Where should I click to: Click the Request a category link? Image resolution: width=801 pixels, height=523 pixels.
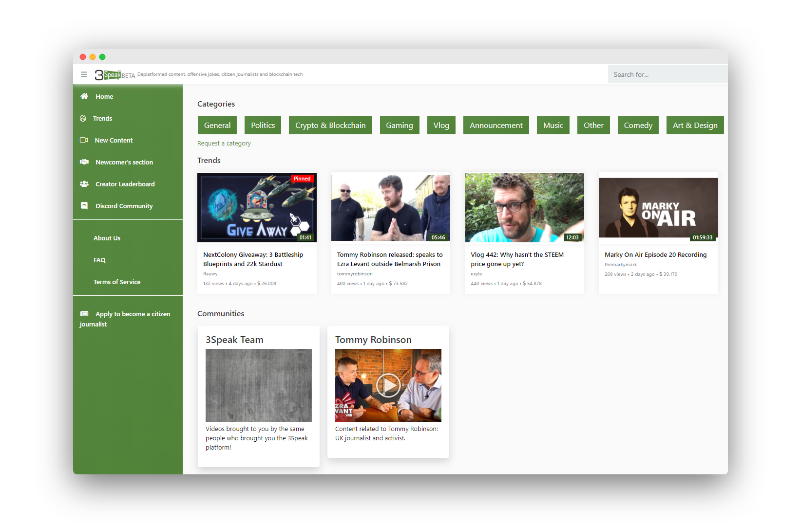click(x=224, y=144)
